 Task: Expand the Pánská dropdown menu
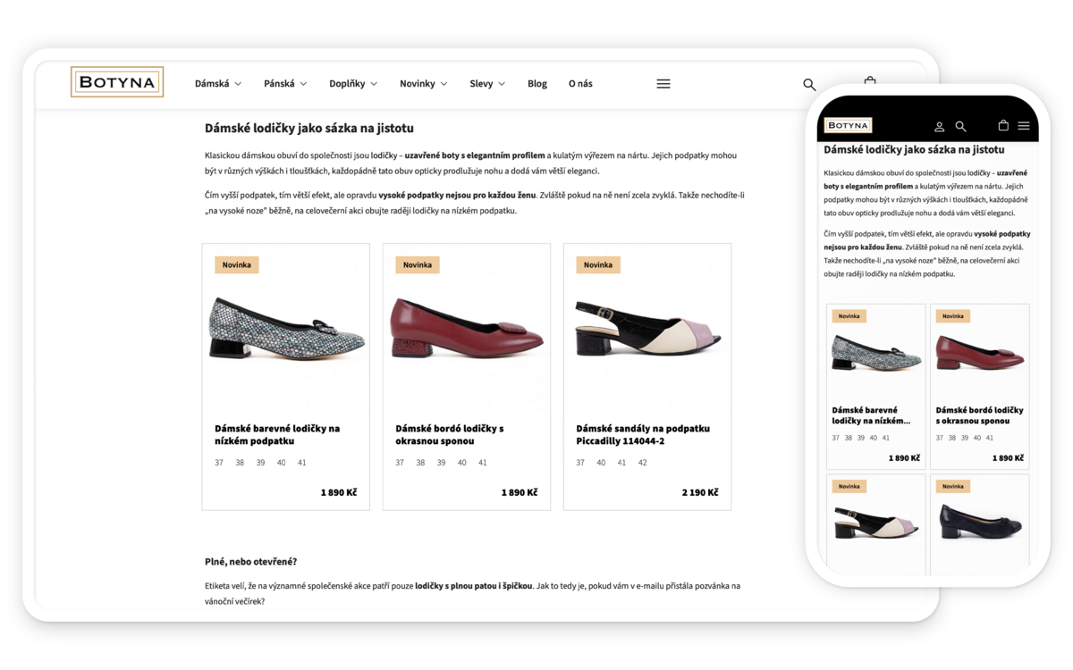pos(285,84)
